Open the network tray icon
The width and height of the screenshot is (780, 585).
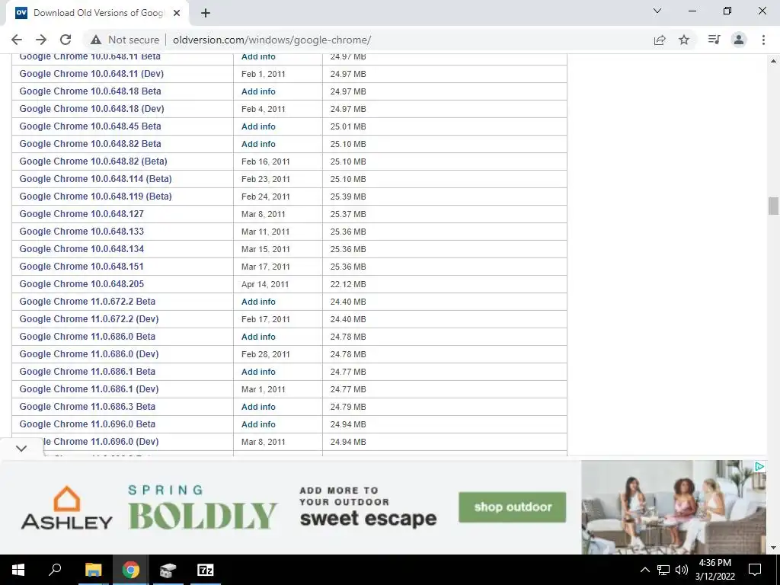tap(663, 570)
